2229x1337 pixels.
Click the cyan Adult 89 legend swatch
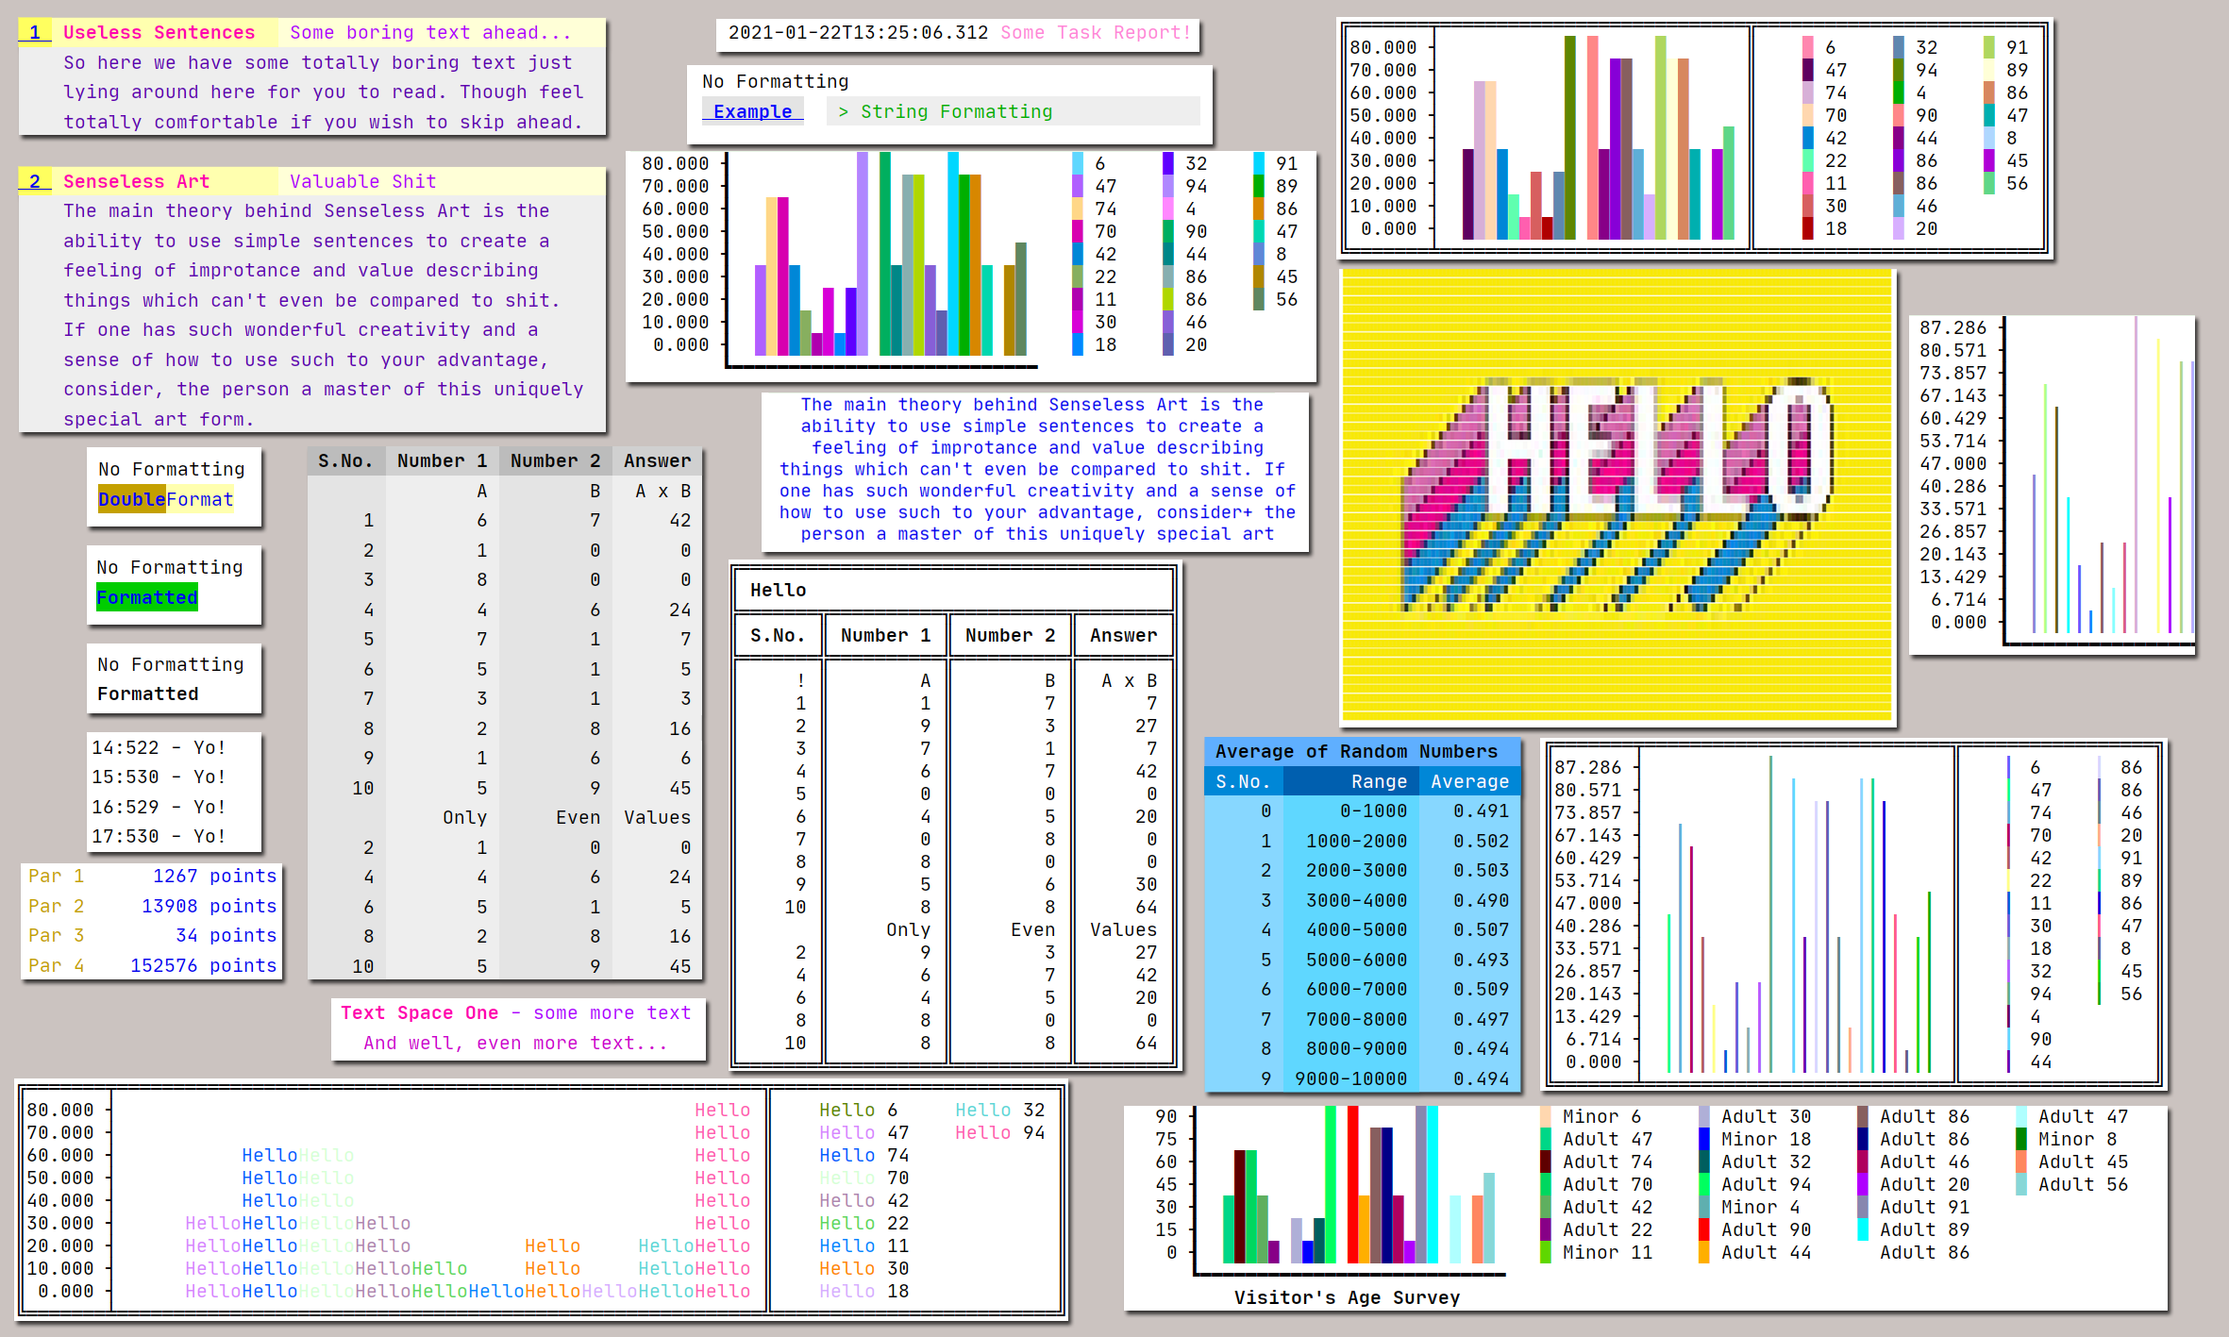(x=1863, y=1229)
